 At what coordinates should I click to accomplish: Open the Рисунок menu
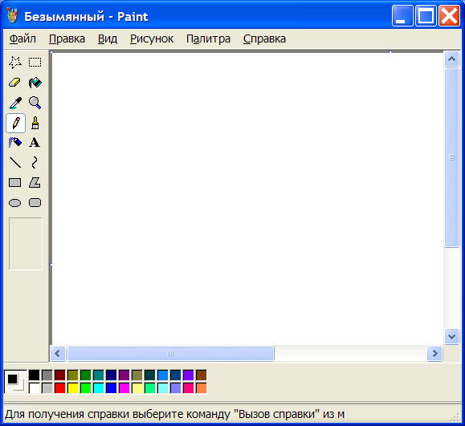(x=152, y=39)
